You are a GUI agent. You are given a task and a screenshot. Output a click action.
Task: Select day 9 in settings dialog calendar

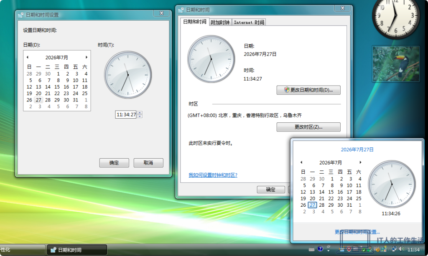[x=67, y=81]
